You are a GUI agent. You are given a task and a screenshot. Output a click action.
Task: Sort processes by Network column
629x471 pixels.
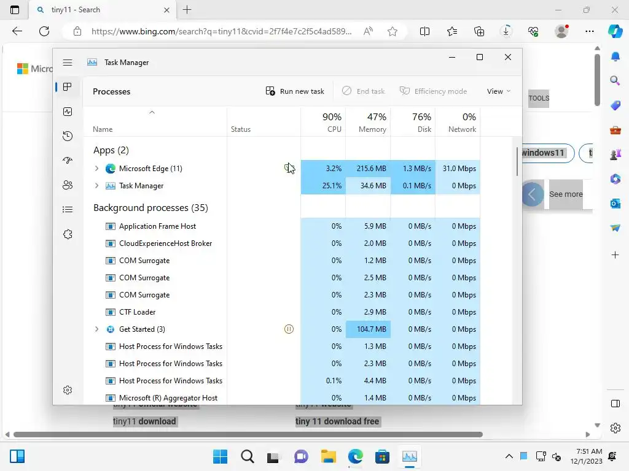pos(458,123)
